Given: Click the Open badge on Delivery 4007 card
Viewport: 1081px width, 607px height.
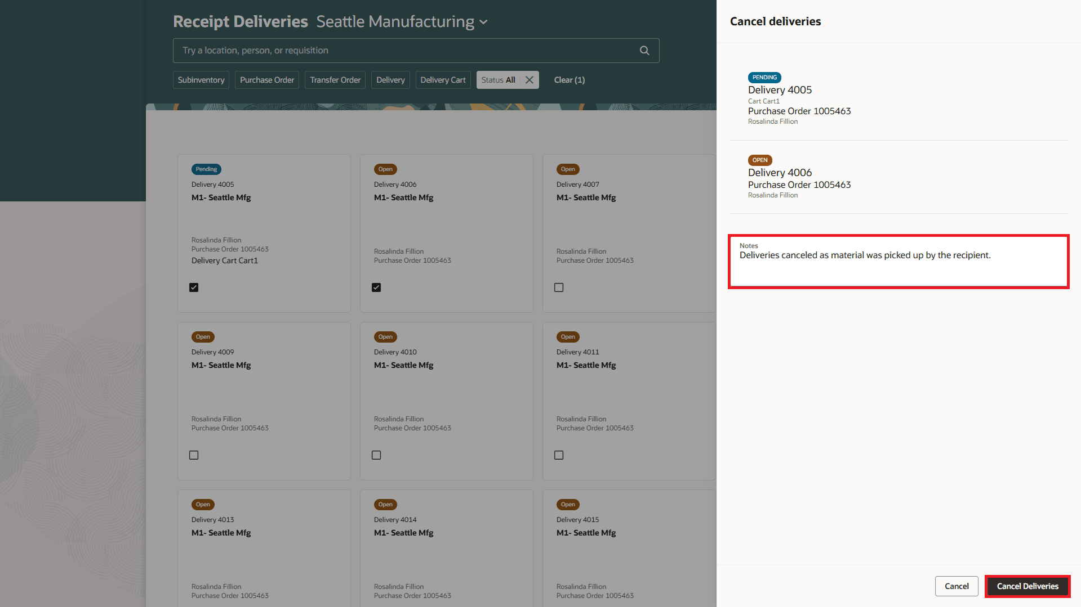Looking at the screenshot, I should click(568, 169).
